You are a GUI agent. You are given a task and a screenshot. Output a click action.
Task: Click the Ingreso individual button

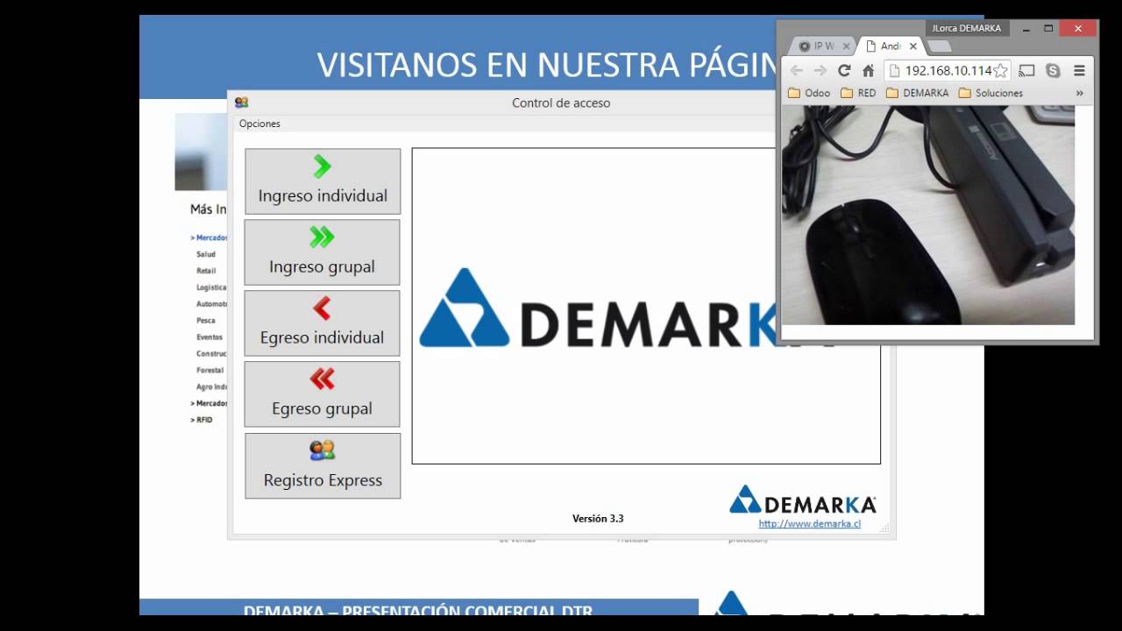click(323, 181)
